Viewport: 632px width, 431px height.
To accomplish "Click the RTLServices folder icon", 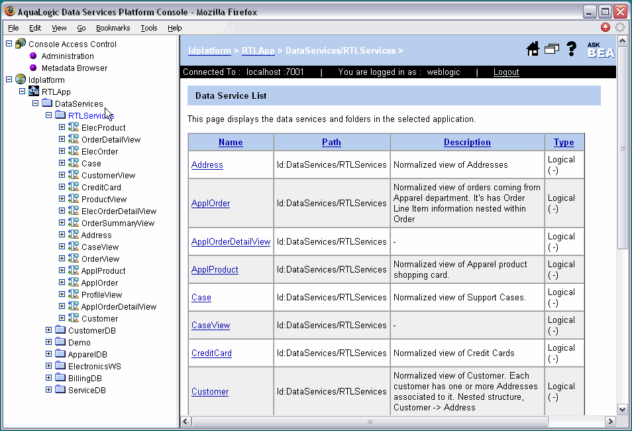I will (x=60, y=115).
